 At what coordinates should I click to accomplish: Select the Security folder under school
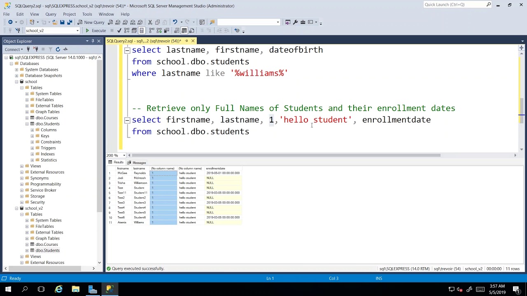(x=37, y=202)
